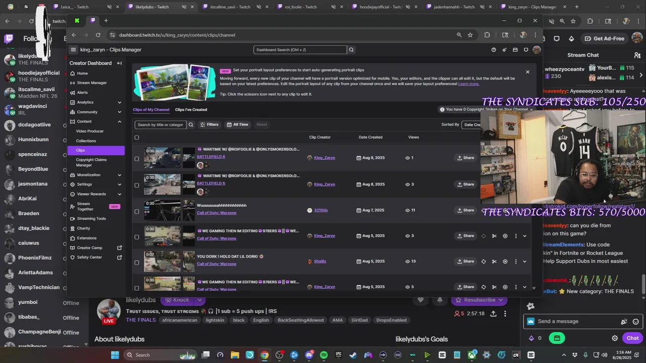
Task: Select checkbox for Aug 5 clip with 5 views
Action: 136,288
